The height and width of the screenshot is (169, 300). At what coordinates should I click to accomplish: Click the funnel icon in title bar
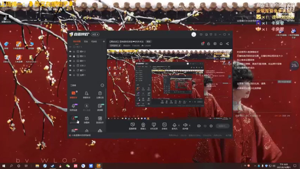(x=211, y=35)
